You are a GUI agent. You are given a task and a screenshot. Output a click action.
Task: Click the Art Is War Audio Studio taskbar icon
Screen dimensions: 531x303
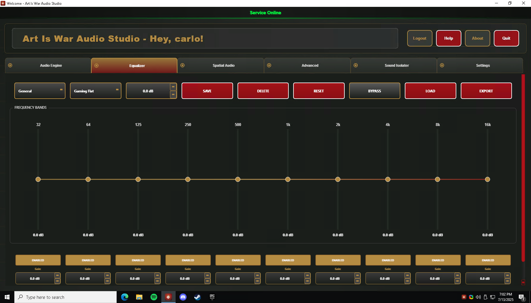168,297
